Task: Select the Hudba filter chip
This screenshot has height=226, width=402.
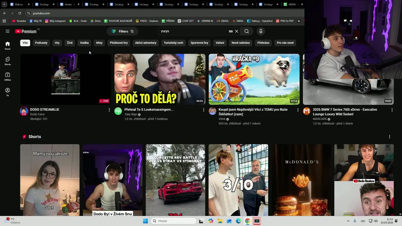Action: tap(84, 43)
